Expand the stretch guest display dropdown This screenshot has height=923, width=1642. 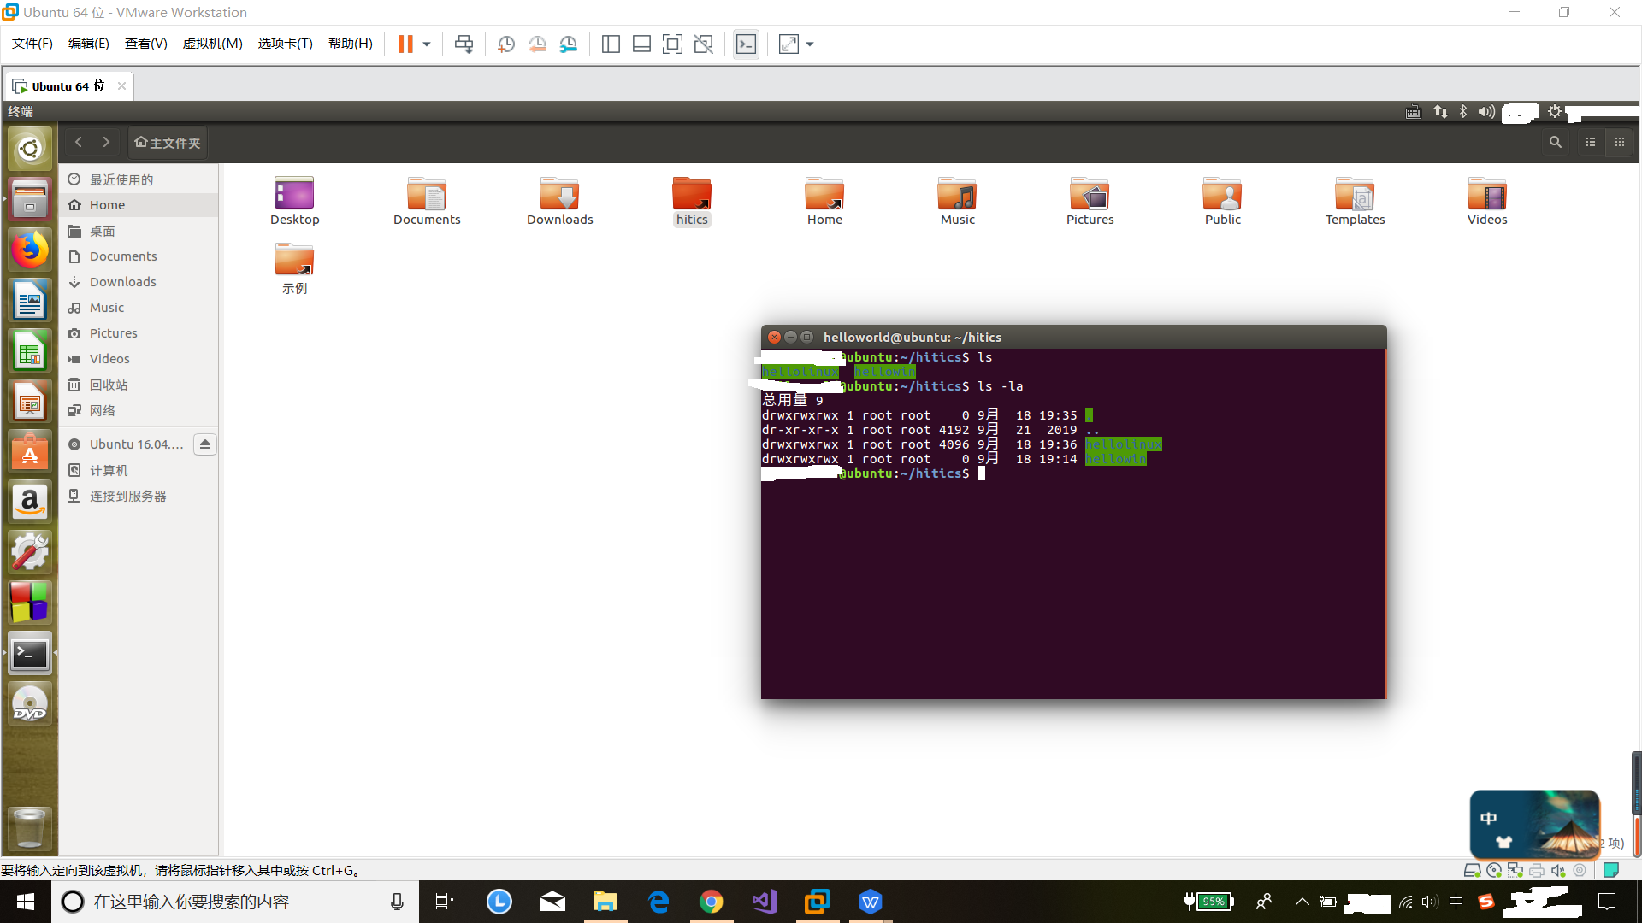pyautogui.click(x=809, y=44)
